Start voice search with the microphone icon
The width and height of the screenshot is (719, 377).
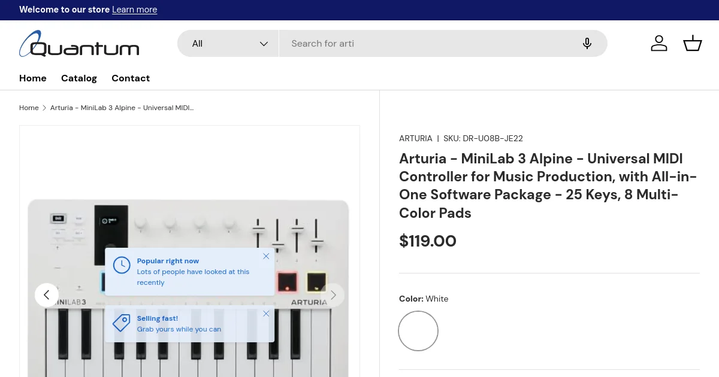coord(587,44)
